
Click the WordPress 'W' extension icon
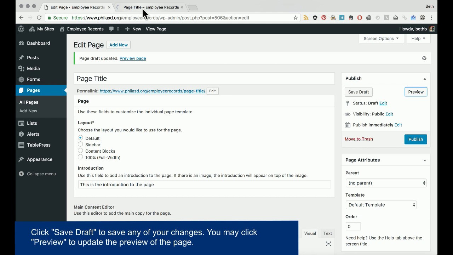pos(422,18)
